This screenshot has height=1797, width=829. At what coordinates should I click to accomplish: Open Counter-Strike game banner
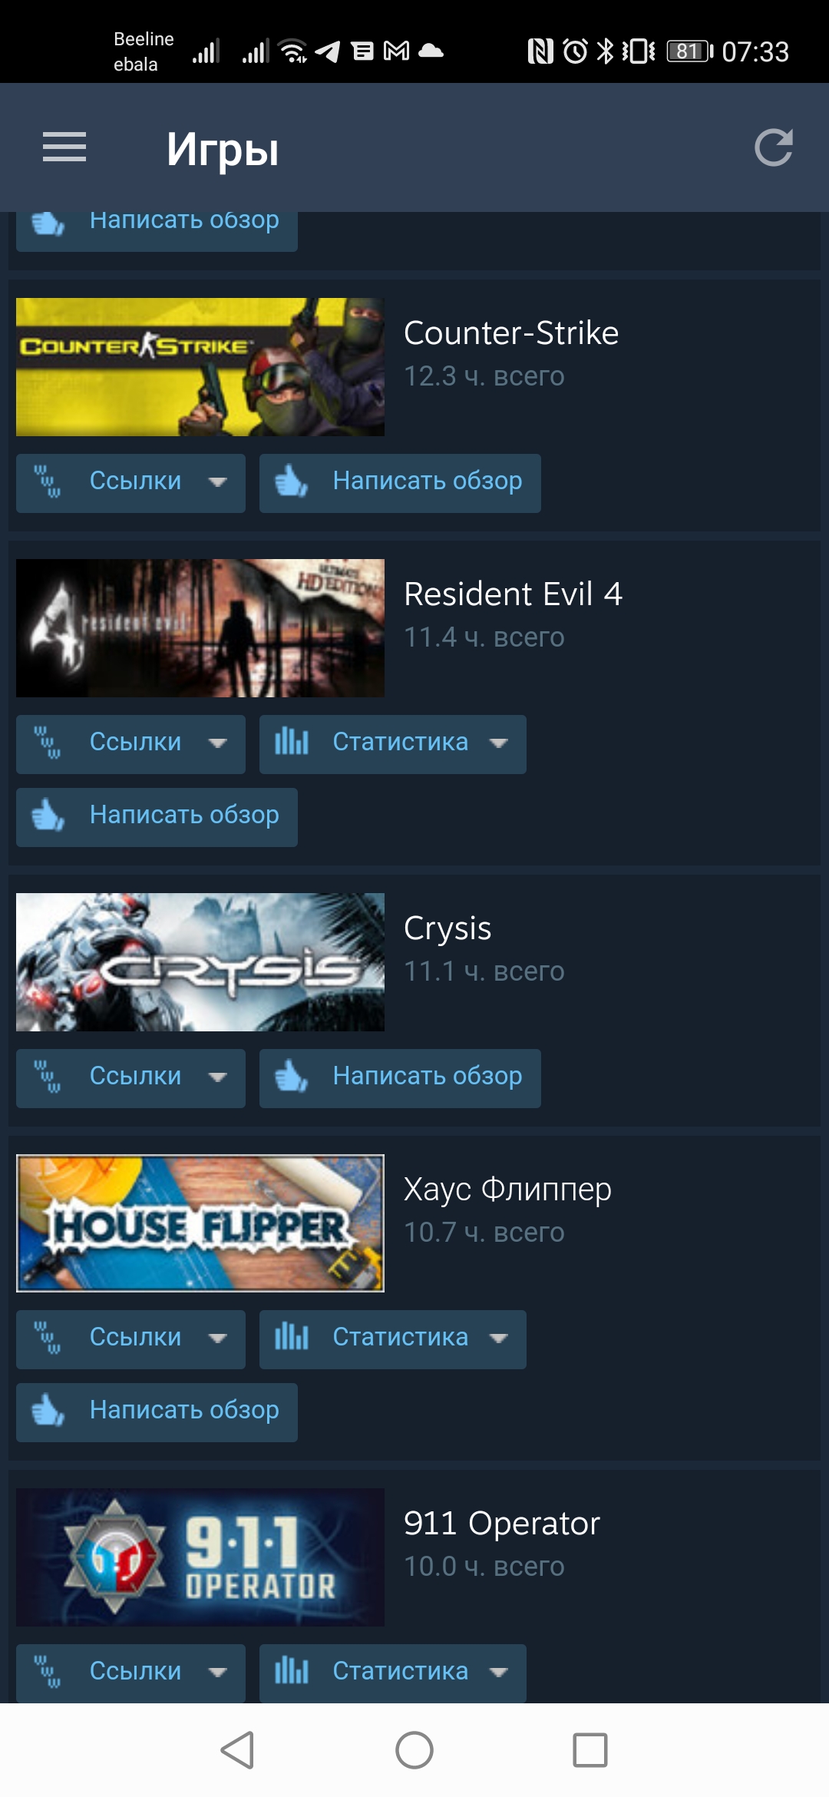(x=200, y=367)
